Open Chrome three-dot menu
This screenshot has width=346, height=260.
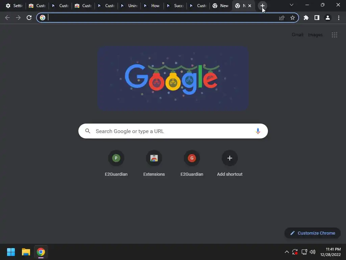pyautogui.click(x=339, y=18)
